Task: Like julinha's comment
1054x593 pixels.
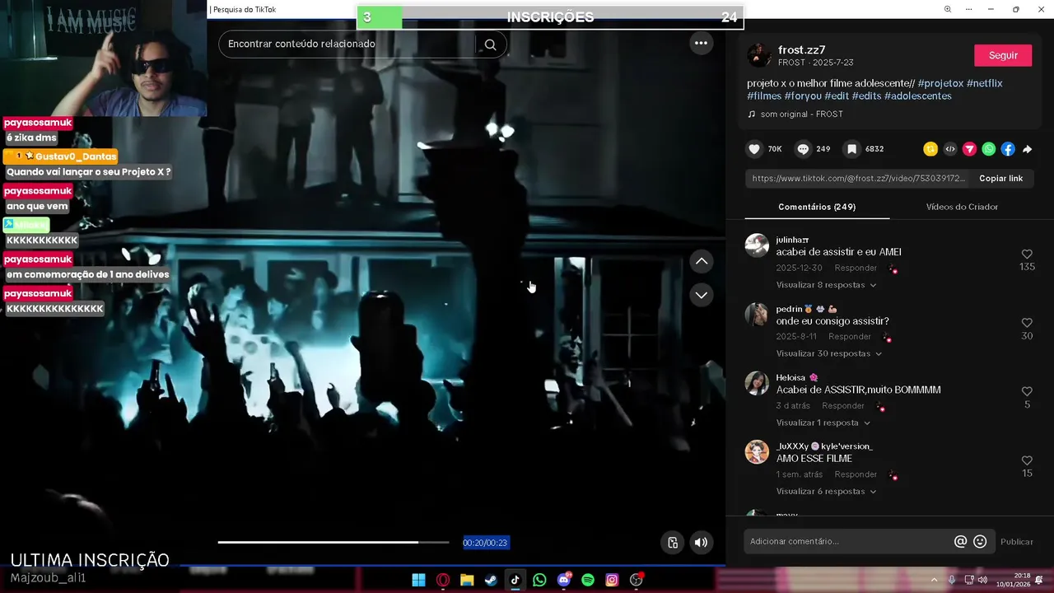Action: click(x=1027, y=254)
